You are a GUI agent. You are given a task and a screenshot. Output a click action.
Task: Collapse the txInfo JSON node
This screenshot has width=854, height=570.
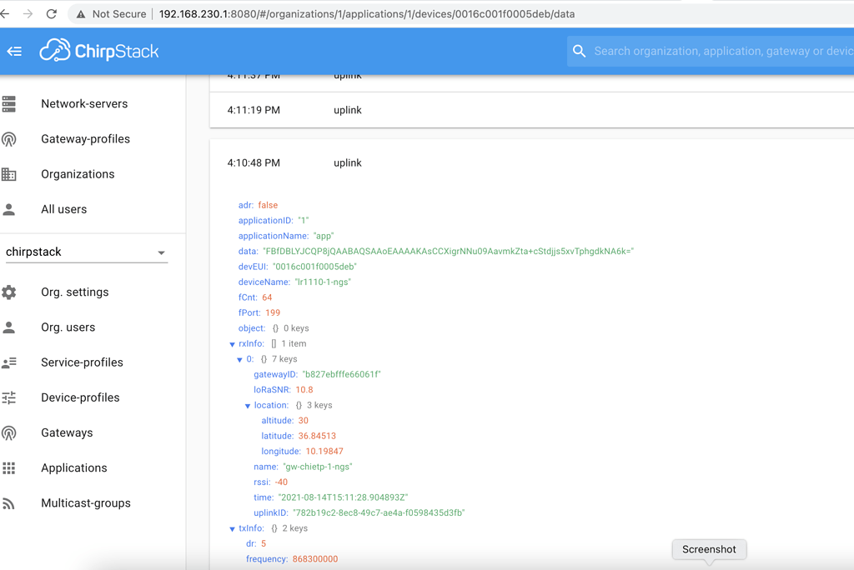pyautogui.click(x=233, y=529)
